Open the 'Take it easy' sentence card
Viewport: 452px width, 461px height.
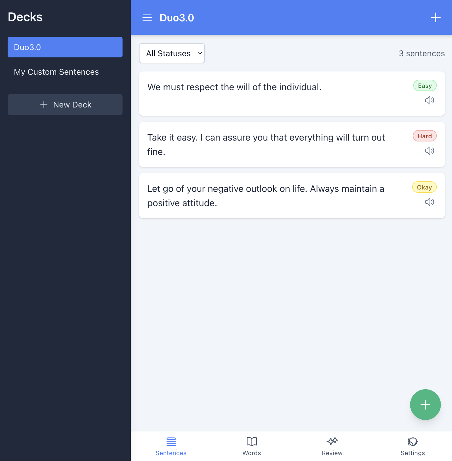[x=264, y=145]
